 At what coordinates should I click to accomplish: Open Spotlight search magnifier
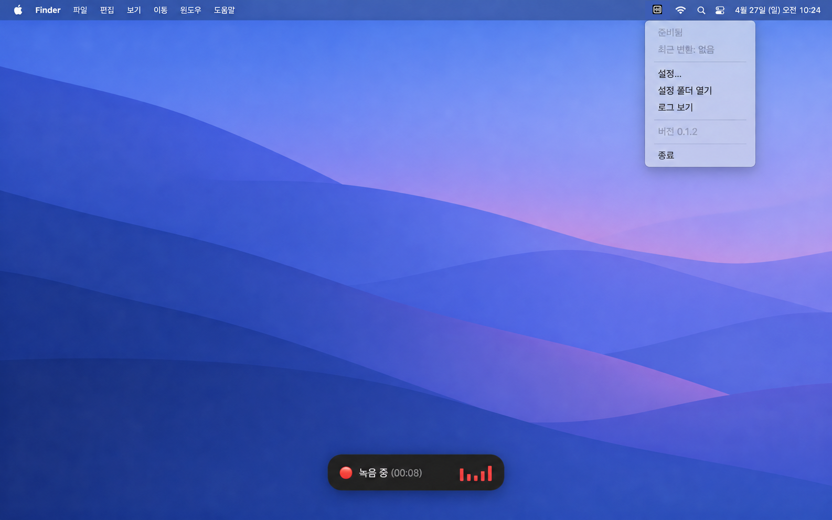701,10
